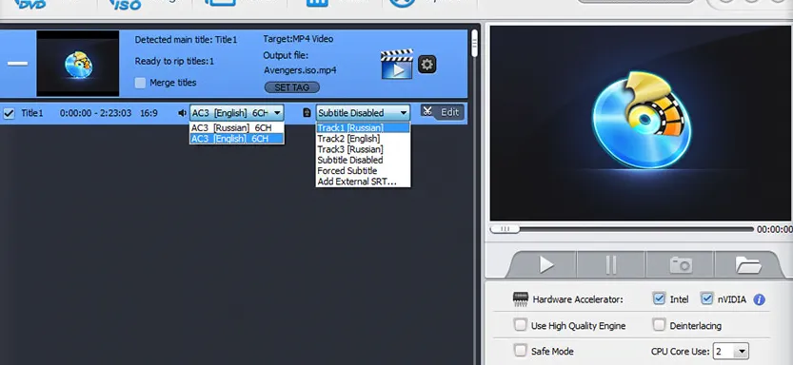Click the source video thumbnail

[78, 63]
